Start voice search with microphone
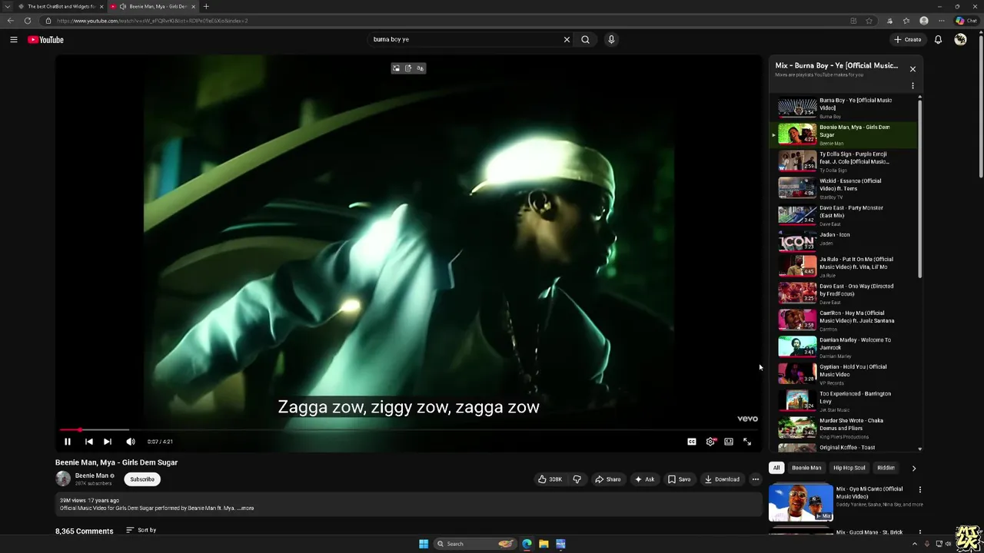Screen dimensions: 984x553 pos(611,40)
